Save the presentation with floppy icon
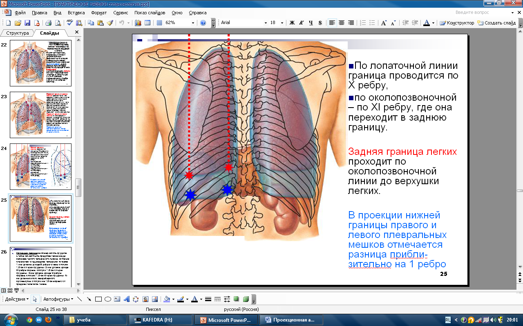523x326 pixels. click(27, 23)
